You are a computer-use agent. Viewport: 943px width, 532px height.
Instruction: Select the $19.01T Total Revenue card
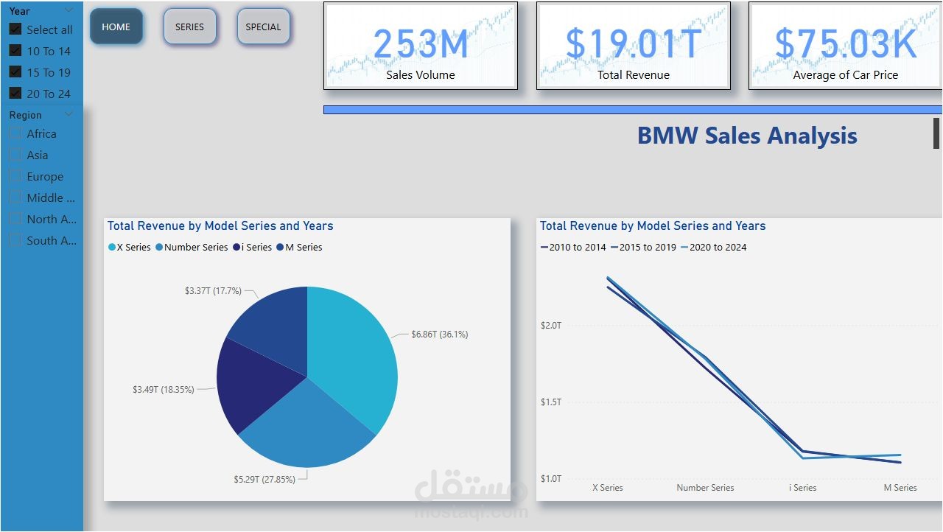tap(634, 46)
